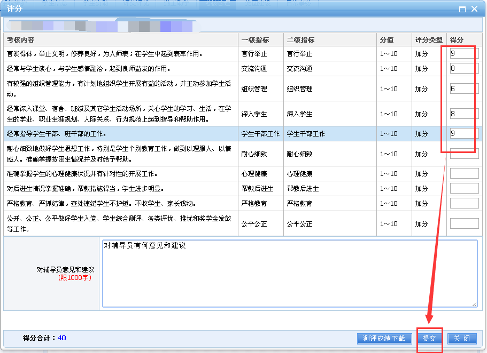Screen dimensions: 487x353
Task: Click the 公平公正 score input field
Action: tap(464, 224)
